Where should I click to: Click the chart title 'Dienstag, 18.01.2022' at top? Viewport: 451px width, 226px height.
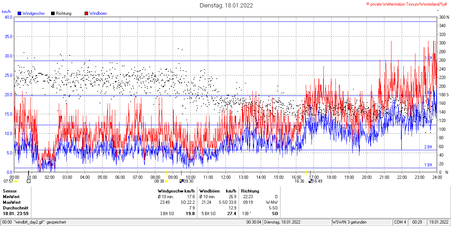[226, 5]
